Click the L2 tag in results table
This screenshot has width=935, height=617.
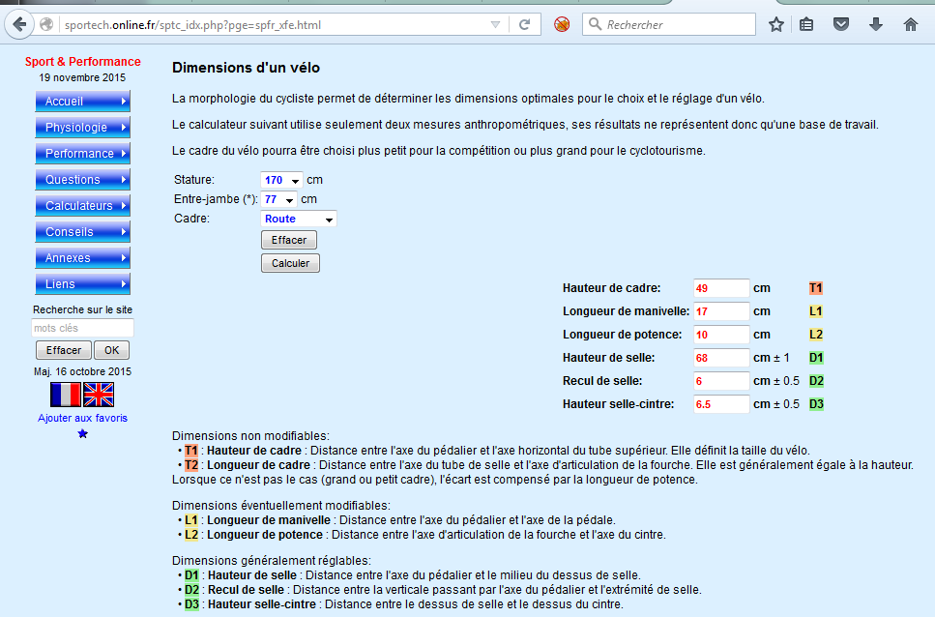point(816,335)
